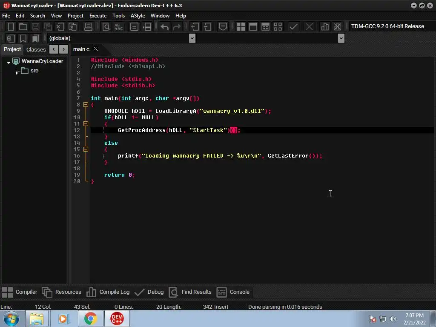Click the left arrow beside Classes tab
This screenshot has height=327, width=436.
coord(54,49)
